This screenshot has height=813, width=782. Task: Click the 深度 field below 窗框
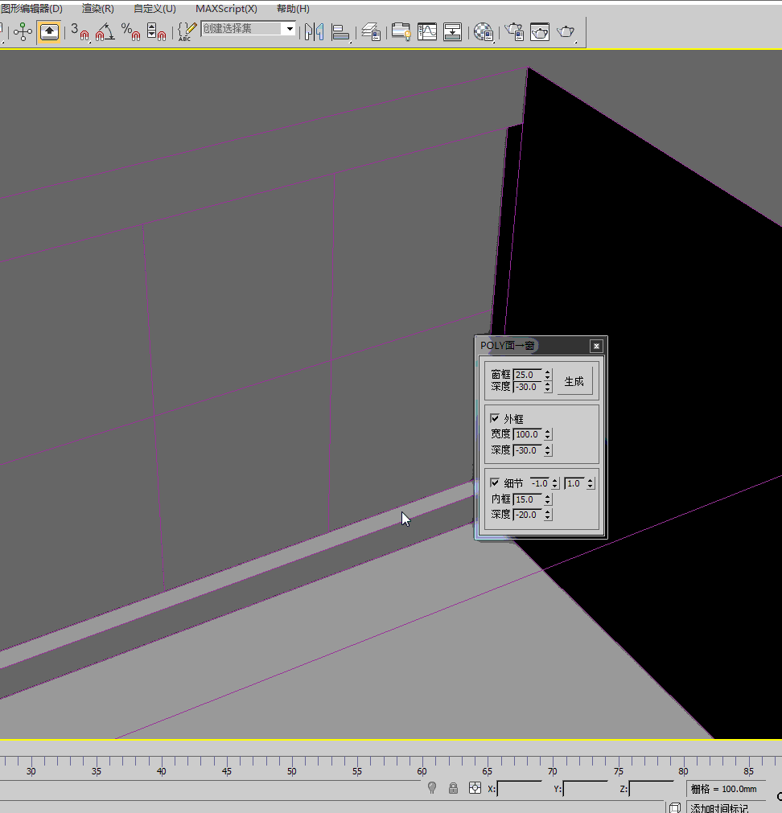pyautogui.click(x=528, y=387)
